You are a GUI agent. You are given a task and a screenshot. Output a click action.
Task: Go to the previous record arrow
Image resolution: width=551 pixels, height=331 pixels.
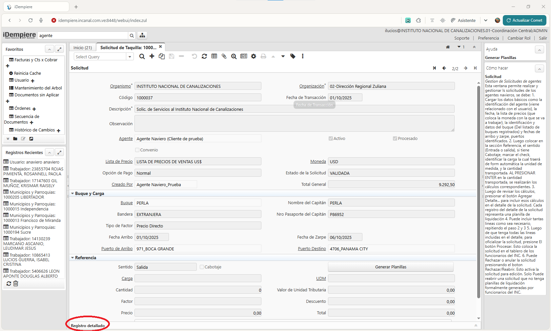pyautogui.click(x=444, y=68)
